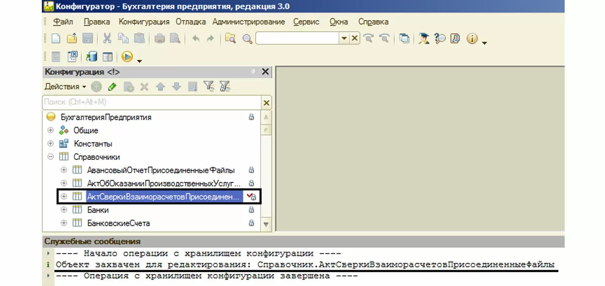Click the Move up arrow in Configuration panel
This screenshot has height=286, width=605.
160,86
